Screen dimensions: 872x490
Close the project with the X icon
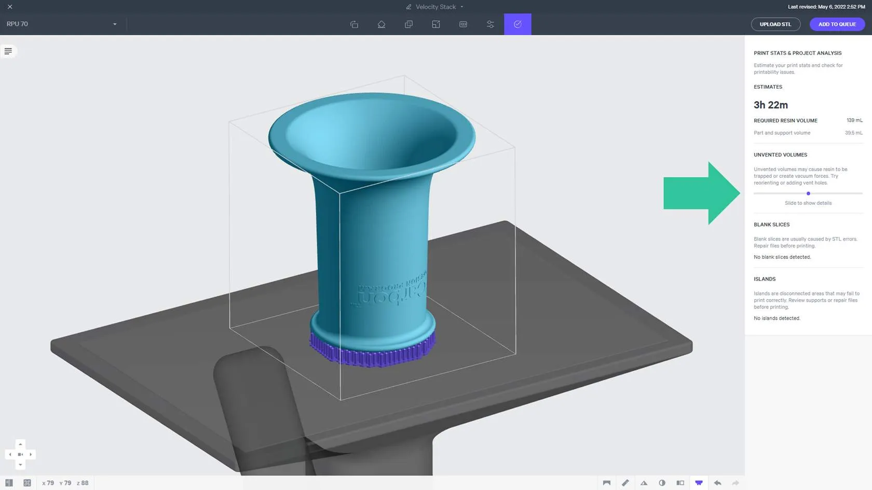[10, 7]
